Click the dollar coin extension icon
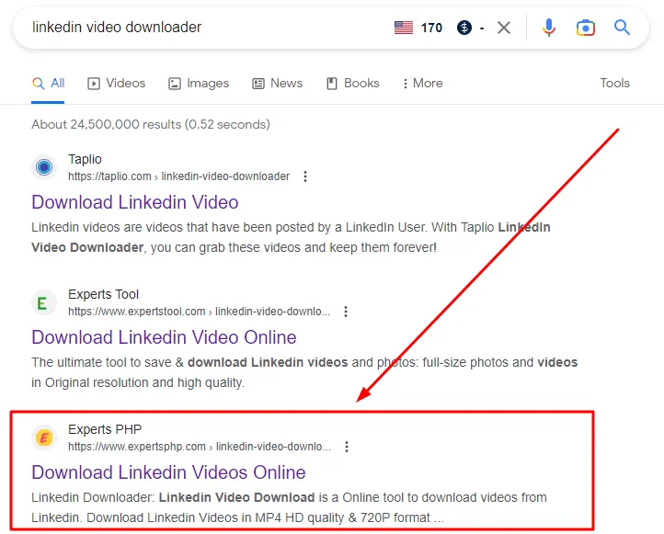Viewport: 664px width, 534px height. point(464,28)
